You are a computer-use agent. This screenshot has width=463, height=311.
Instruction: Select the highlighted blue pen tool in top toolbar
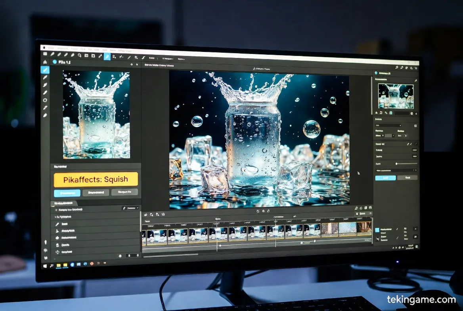(107, 56)
